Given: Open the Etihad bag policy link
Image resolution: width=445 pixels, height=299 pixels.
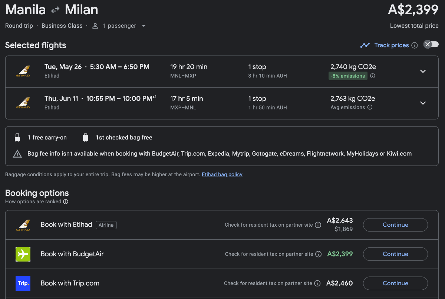Looking at the screenshot, I should click(222, 174).
